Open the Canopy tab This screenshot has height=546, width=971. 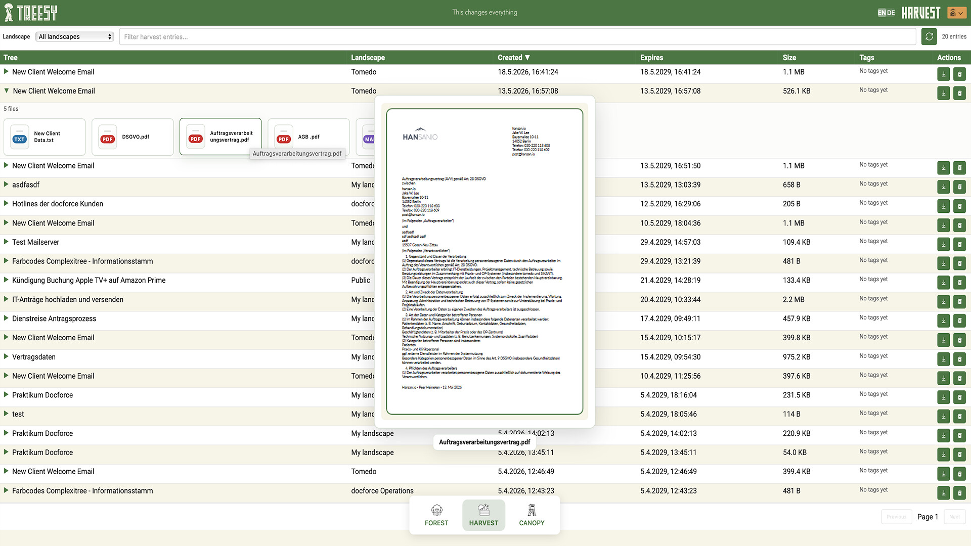click(x=532, y=515)
